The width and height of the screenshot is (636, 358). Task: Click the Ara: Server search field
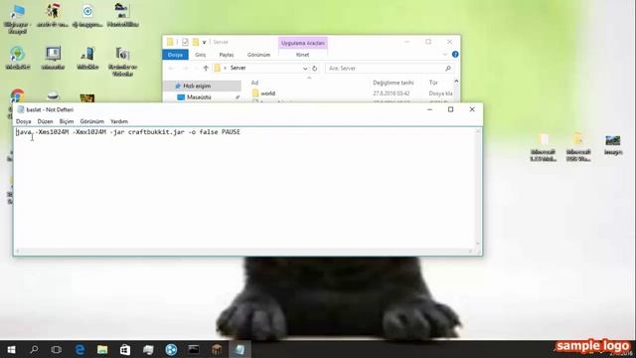point(386,69)
